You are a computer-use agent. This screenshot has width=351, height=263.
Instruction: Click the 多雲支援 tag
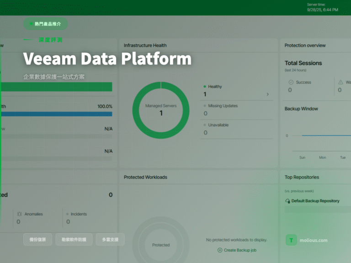pyautogui.click(x=110, y=240)
